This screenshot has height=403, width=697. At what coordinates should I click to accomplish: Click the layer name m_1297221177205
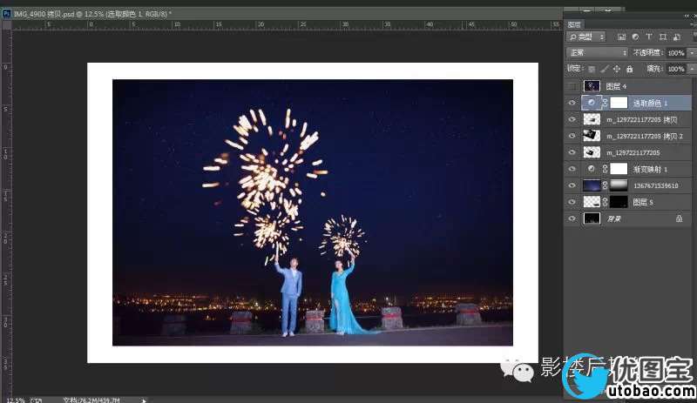tap(633, 152)
